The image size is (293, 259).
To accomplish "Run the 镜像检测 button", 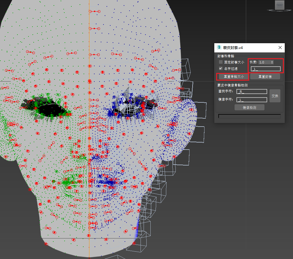I will click(250, 107).
